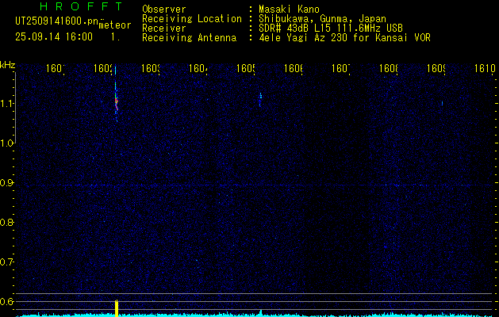Click the yellow spike in the bottom power graph

(x=117, y=308)
